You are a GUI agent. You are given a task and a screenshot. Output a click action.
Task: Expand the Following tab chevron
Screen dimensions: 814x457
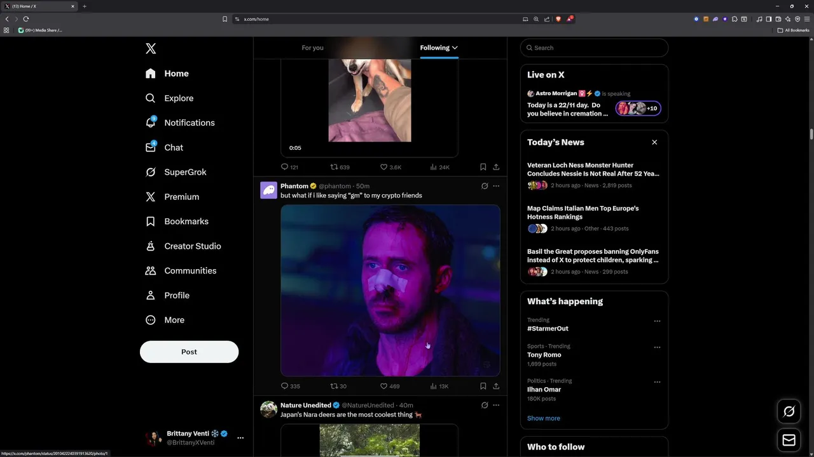click(x=455, y=48)
